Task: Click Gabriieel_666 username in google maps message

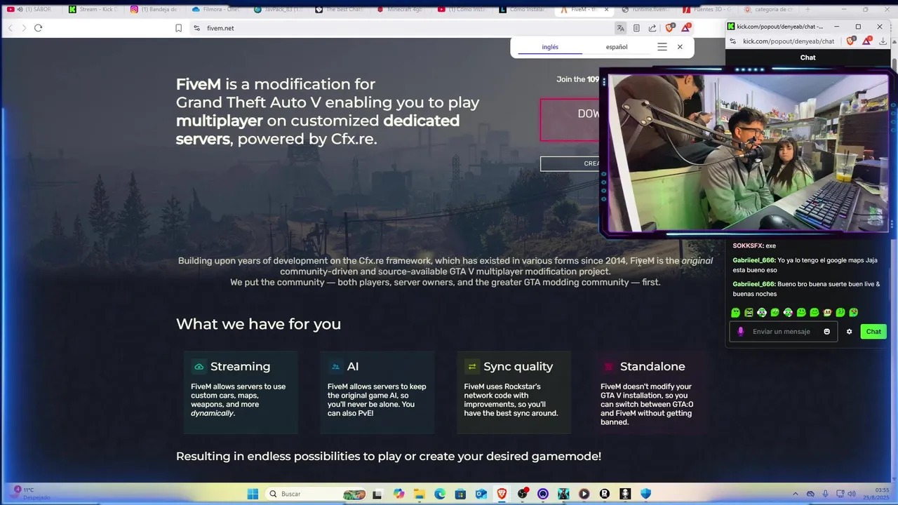Action: coord(753,260)
